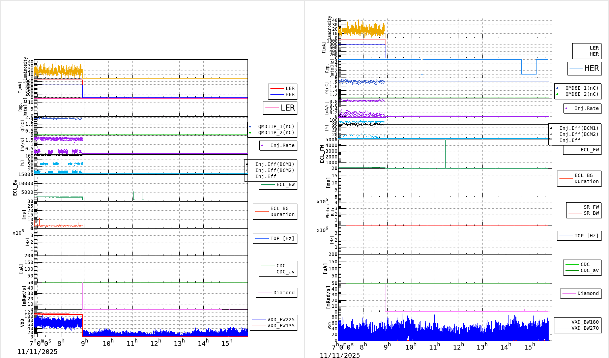Click the ECL_BW spike near 11h

(133, 196)
